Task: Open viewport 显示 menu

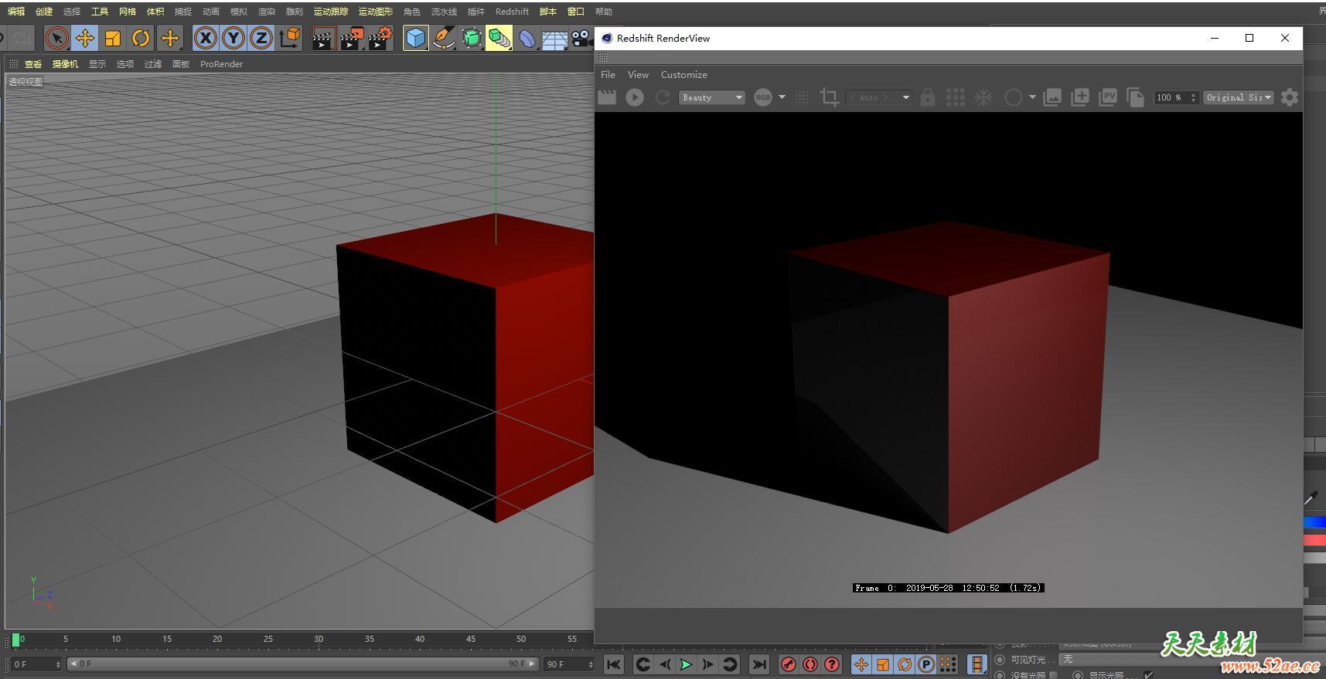Action: click(x=97, y=64)
